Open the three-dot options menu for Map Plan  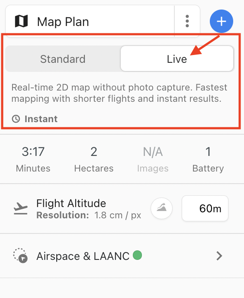(187, 21)
